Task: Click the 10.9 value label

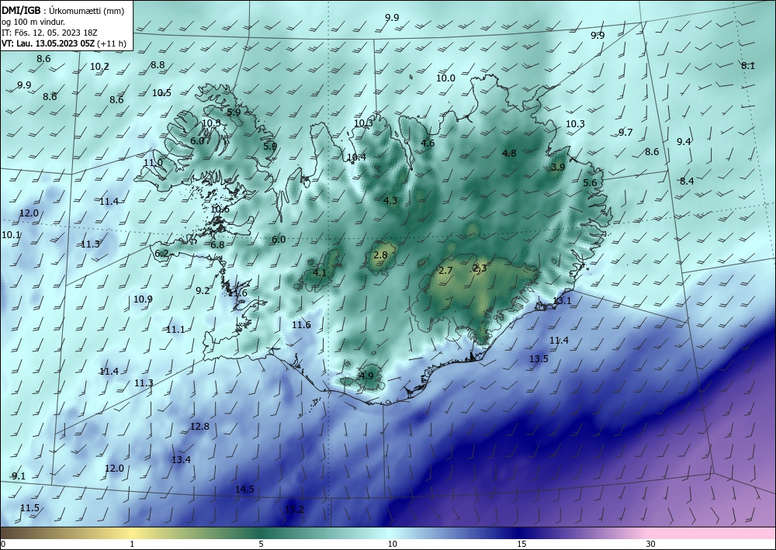Action: click(x=143, y=299)
